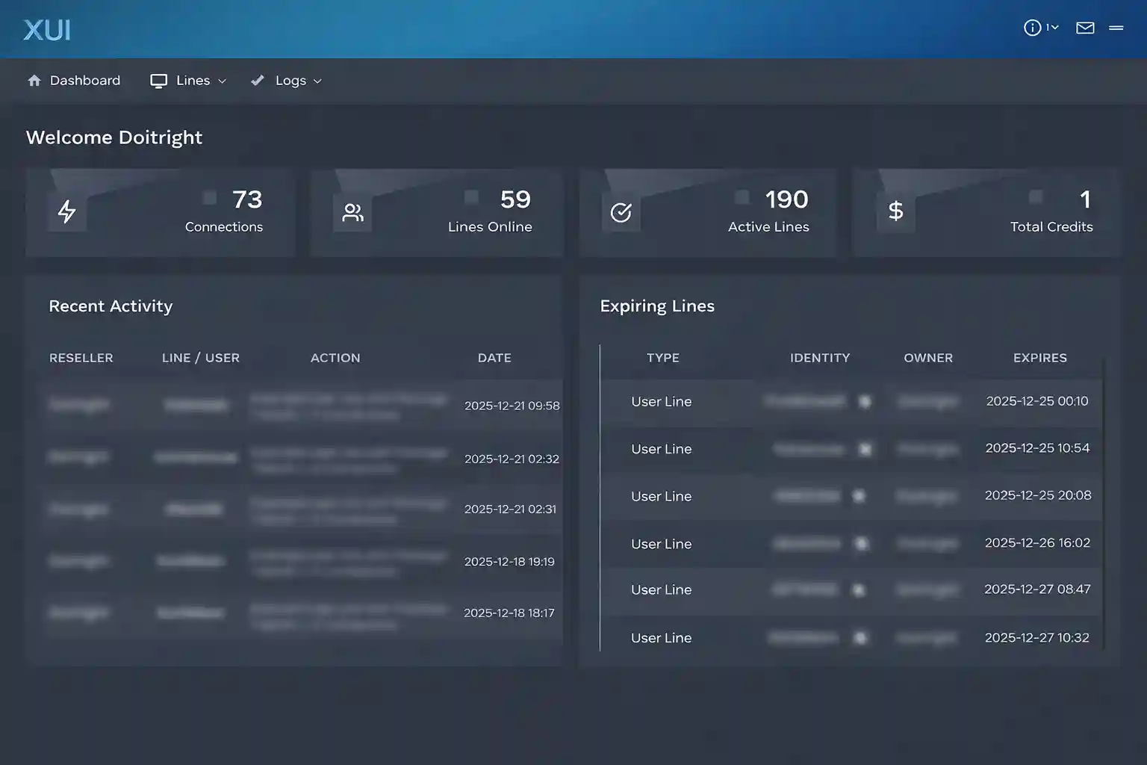Click the Lines Online users icon

click(x=352, y=212)
